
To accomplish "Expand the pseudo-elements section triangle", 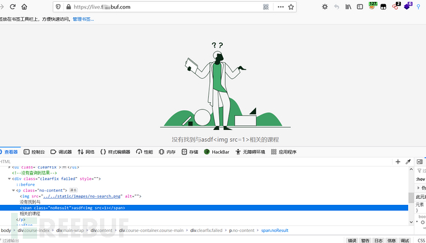I will pyautogui.click(x=418, y=188).
